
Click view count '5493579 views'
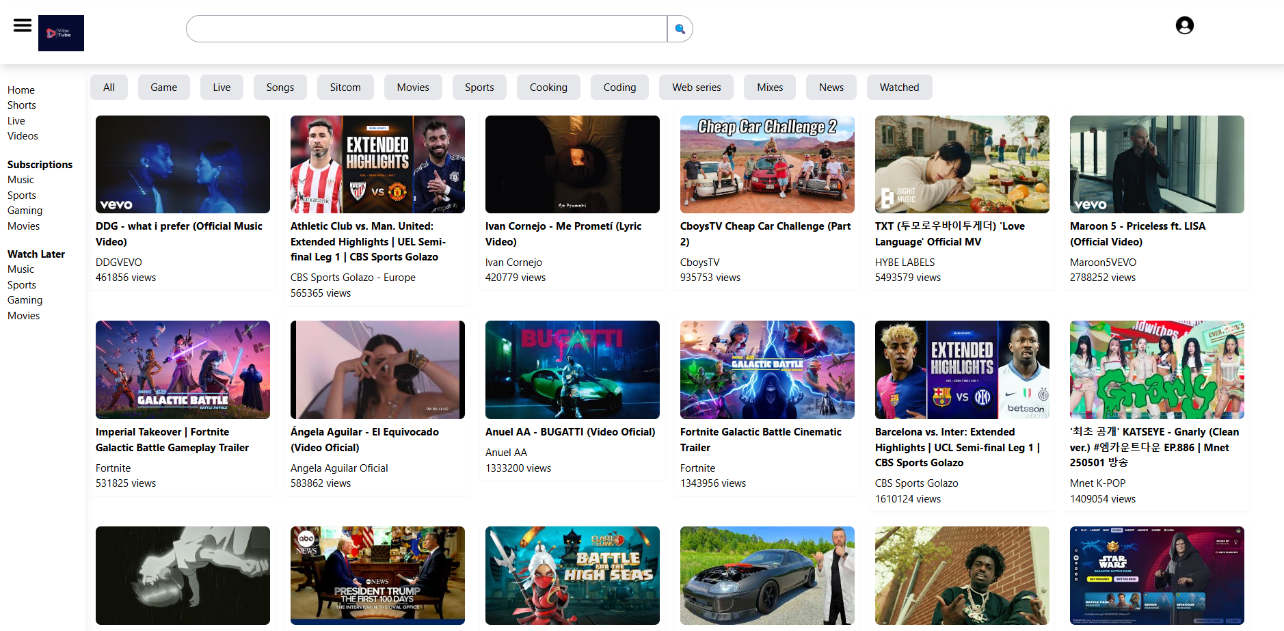908,278
